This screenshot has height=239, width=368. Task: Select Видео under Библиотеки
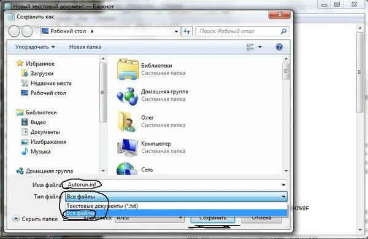click(38, 122)
